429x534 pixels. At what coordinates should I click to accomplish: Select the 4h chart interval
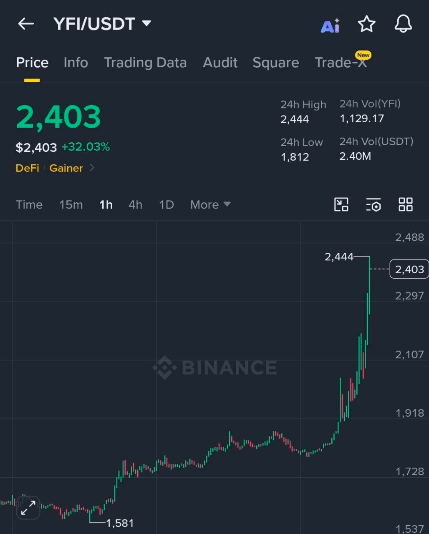click(x=135, y=205)
